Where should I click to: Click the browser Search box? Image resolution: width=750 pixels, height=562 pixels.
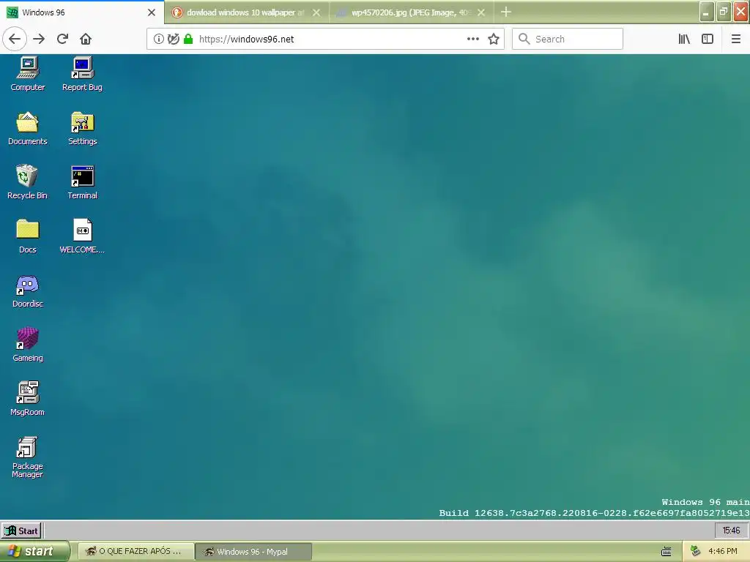tap(568, 39)
